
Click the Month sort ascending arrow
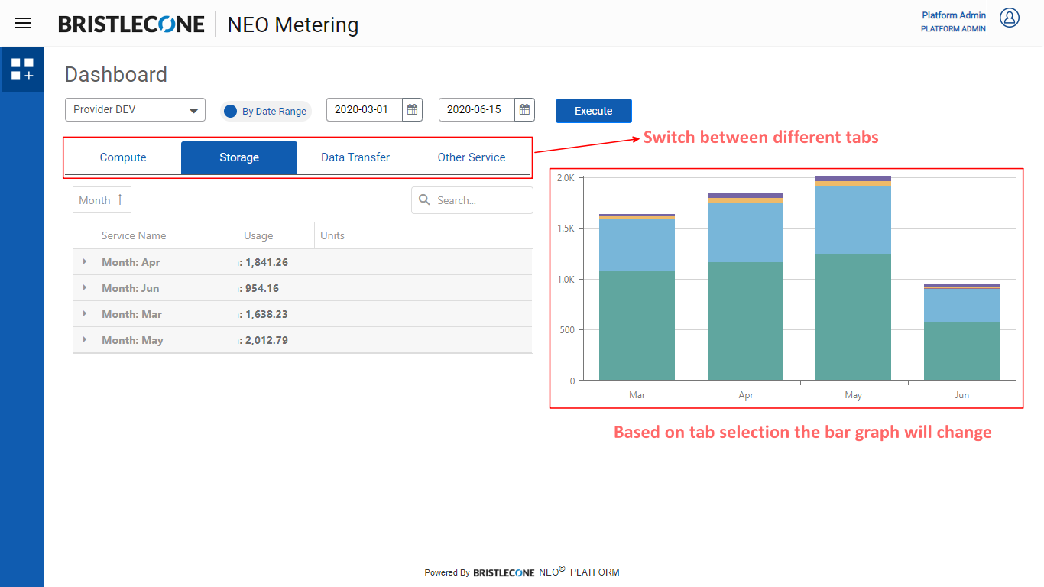[x=120, y=199]
